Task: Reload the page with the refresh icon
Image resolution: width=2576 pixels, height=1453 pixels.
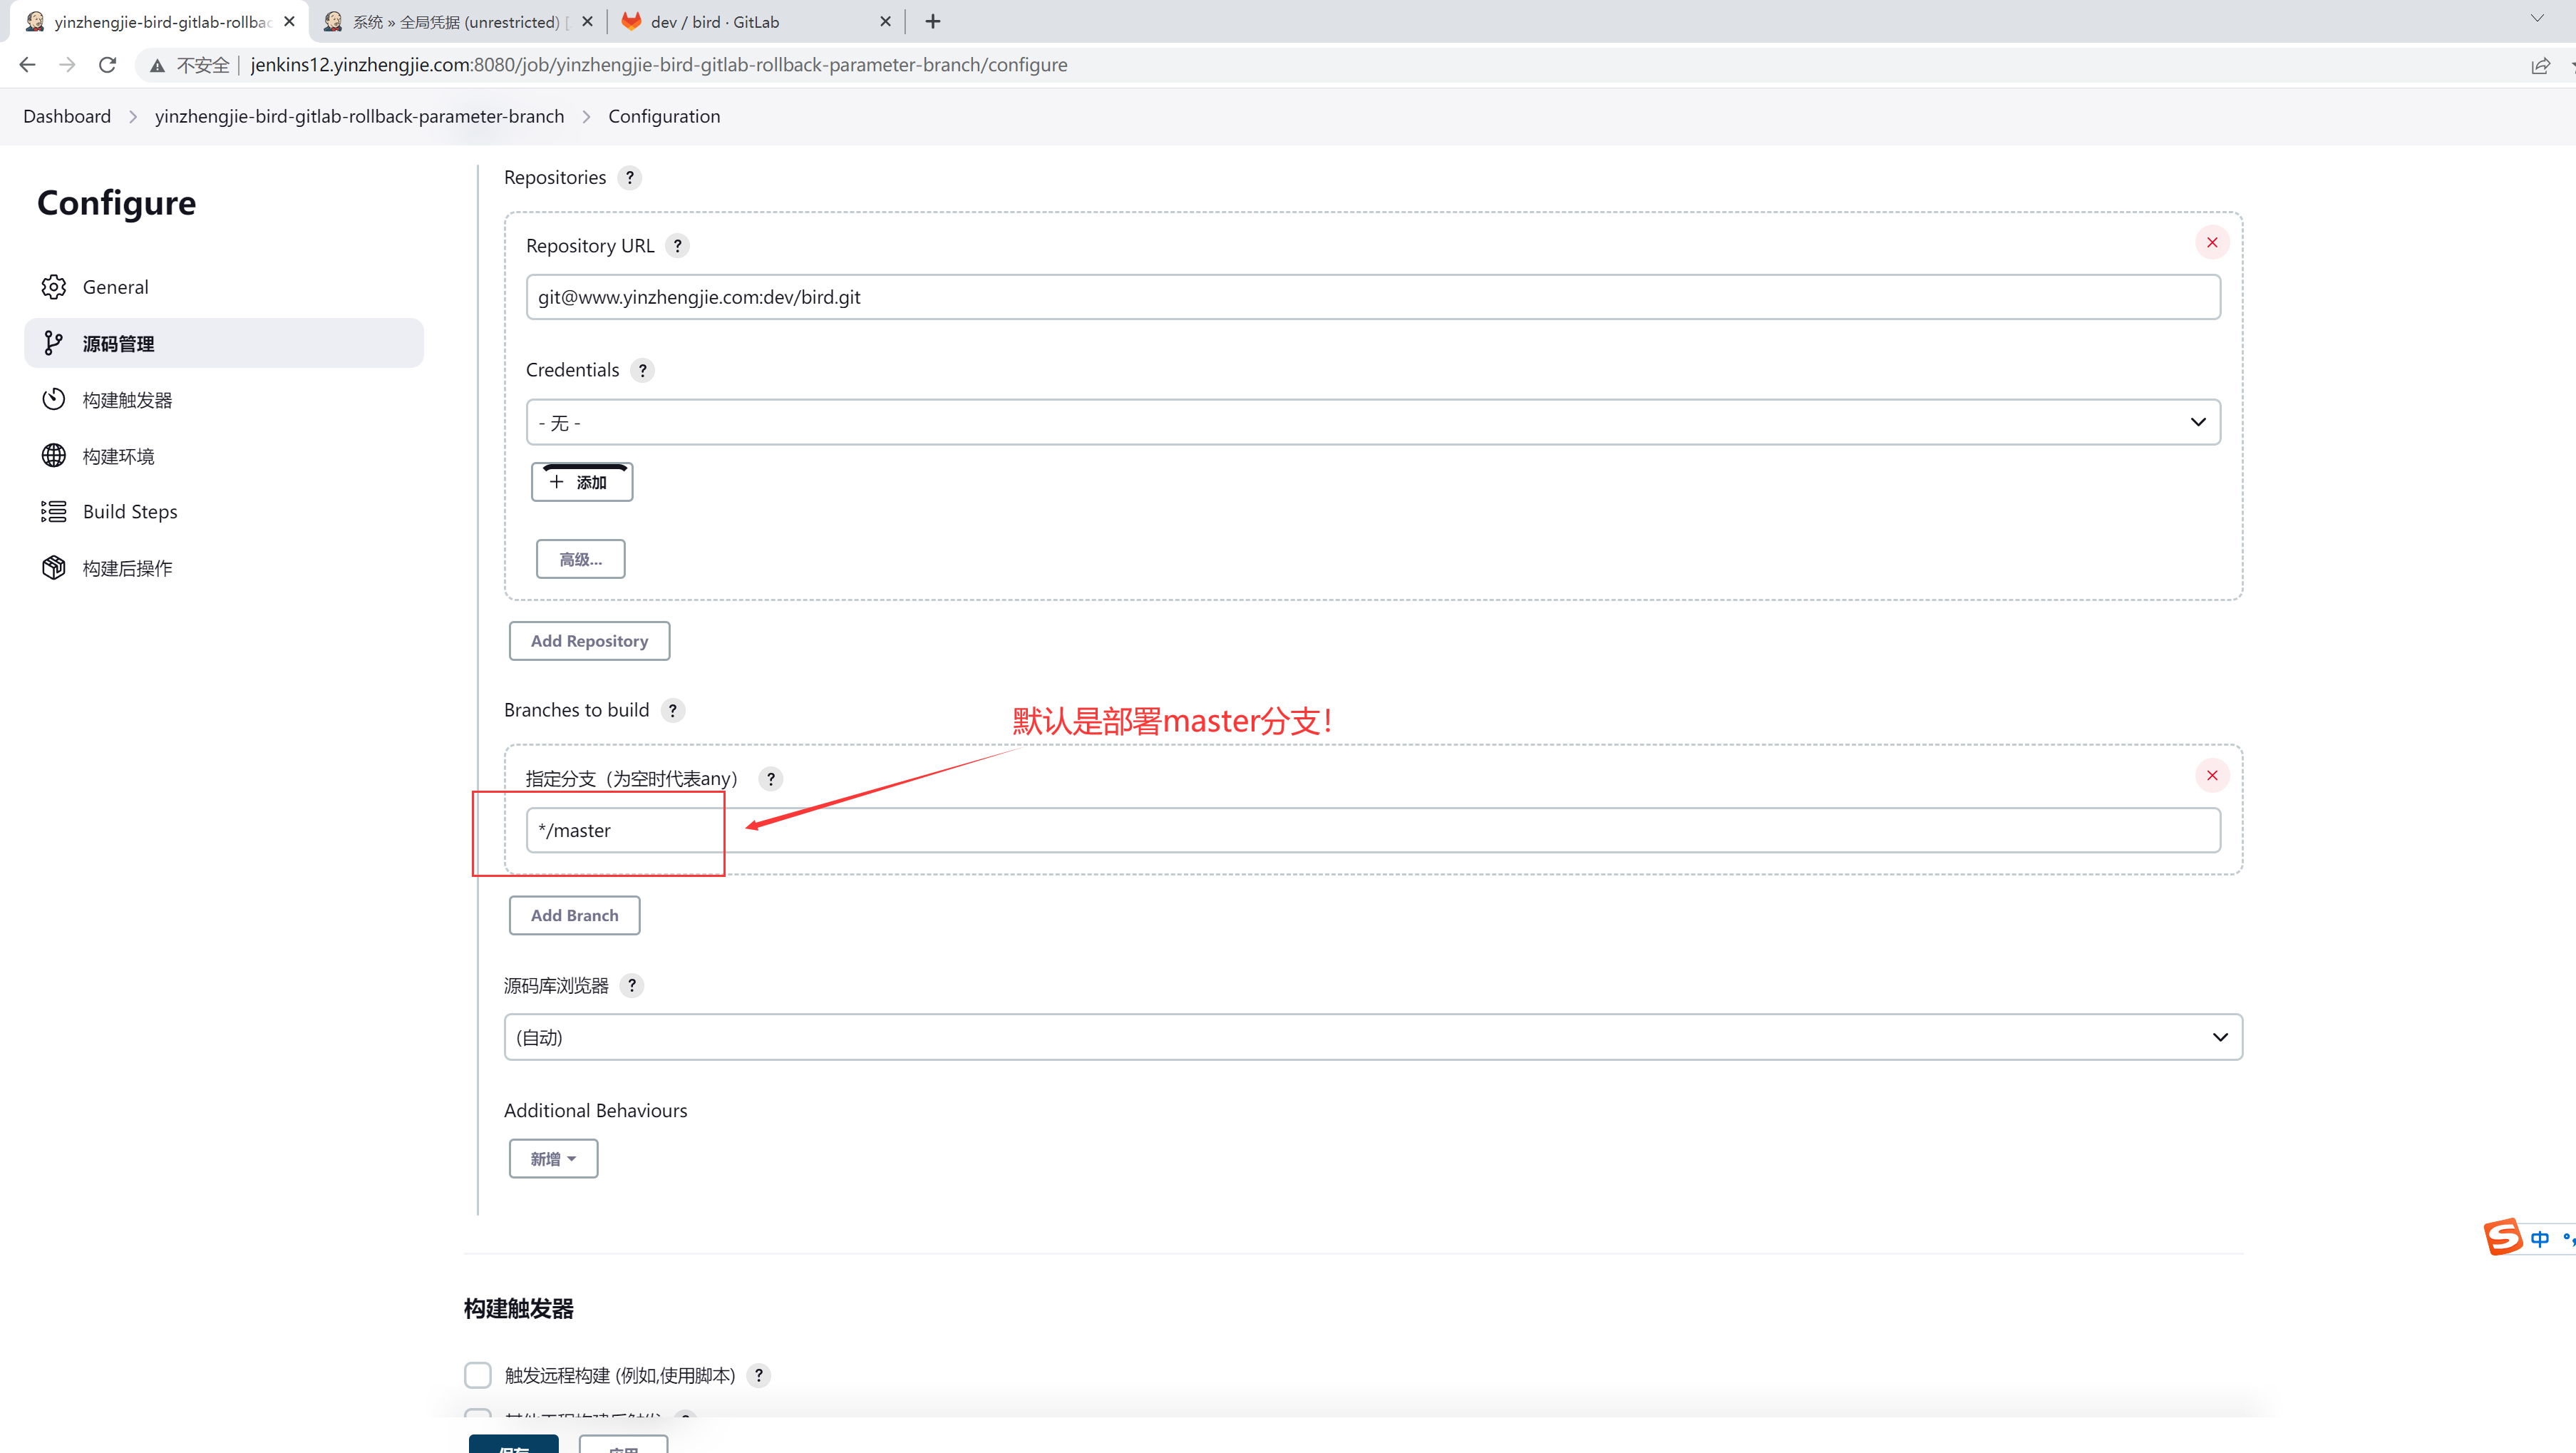Action: point(108,65)
